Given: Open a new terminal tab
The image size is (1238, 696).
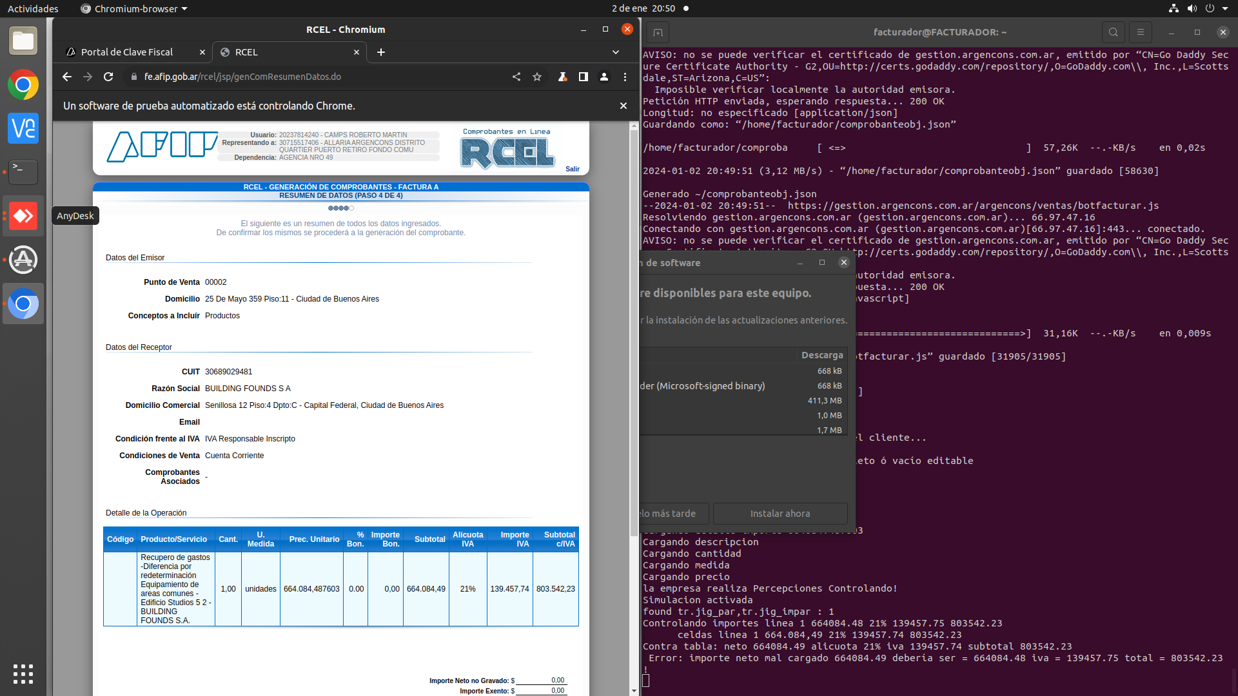Looking at the screenshot, I should [658, 32].
